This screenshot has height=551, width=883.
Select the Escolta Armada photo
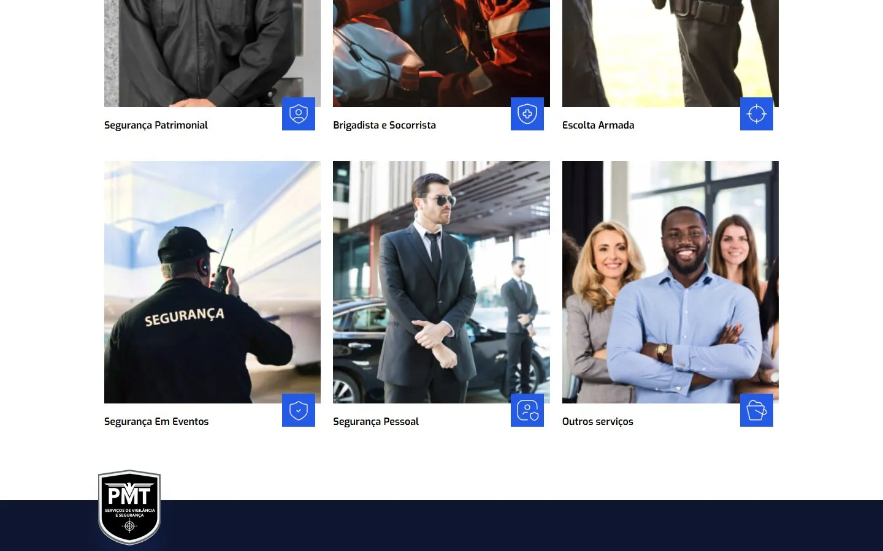[x=670, y=53]
